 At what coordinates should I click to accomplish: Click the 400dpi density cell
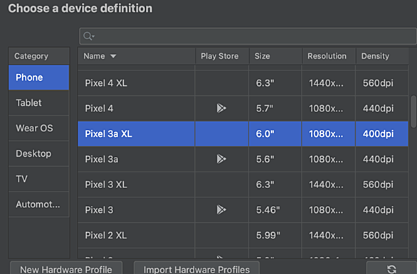pyautogui.click(x=382, y=134)
